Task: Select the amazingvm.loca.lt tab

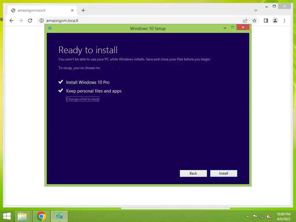Action: click(42, 10)
